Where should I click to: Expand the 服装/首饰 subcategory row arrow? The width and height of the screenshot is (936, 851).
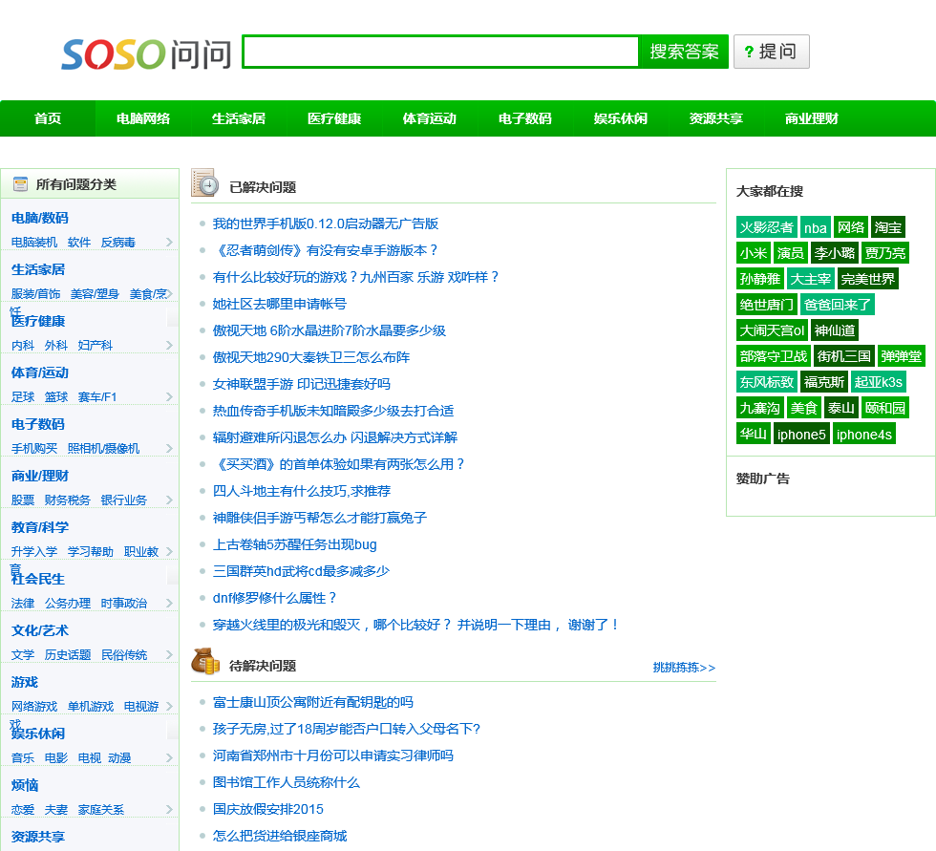[170, 293]
